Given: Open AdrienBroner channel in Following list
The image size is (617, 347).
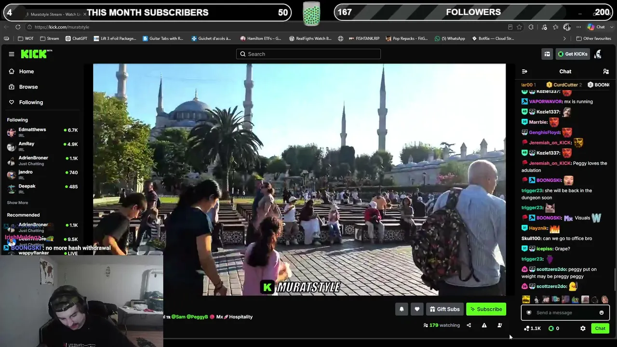Looking at the screenshot, I should [42, 160].
